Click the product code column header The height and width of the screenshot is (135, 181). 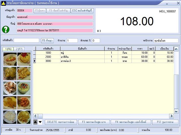(48, 49)
